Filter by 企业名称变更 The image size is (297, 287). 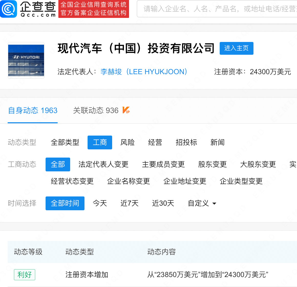[129, 181]
